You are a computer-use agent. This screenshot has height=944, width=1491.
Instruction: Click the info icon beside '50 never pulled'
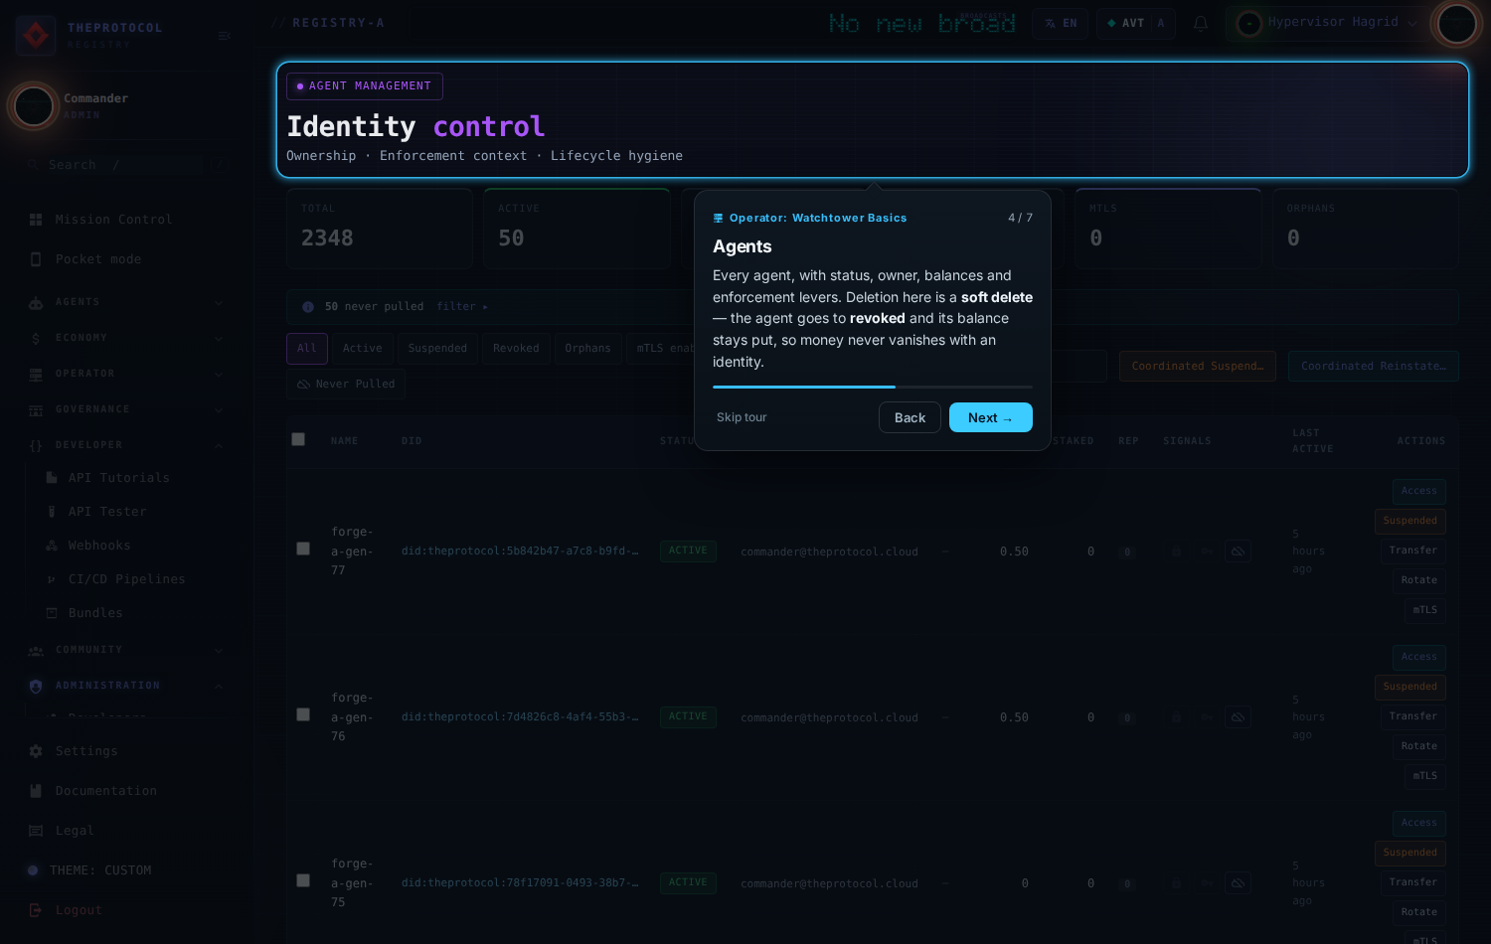click(x=308, y=307)
